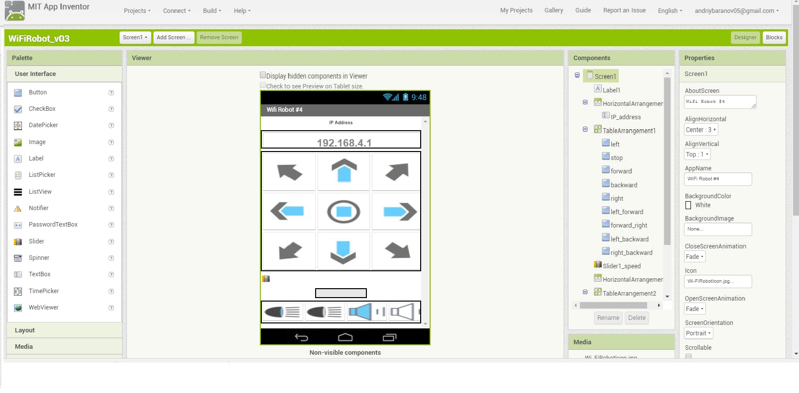The height and width of the screenshot is (393, 799).
Task: Open the Gallery link
Action: tap(554, 10)
